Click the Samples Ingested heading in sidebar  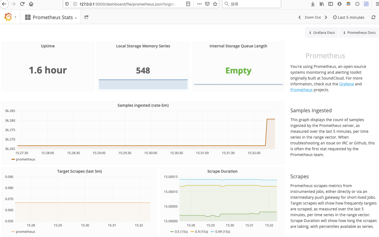[x=311, y=110]
